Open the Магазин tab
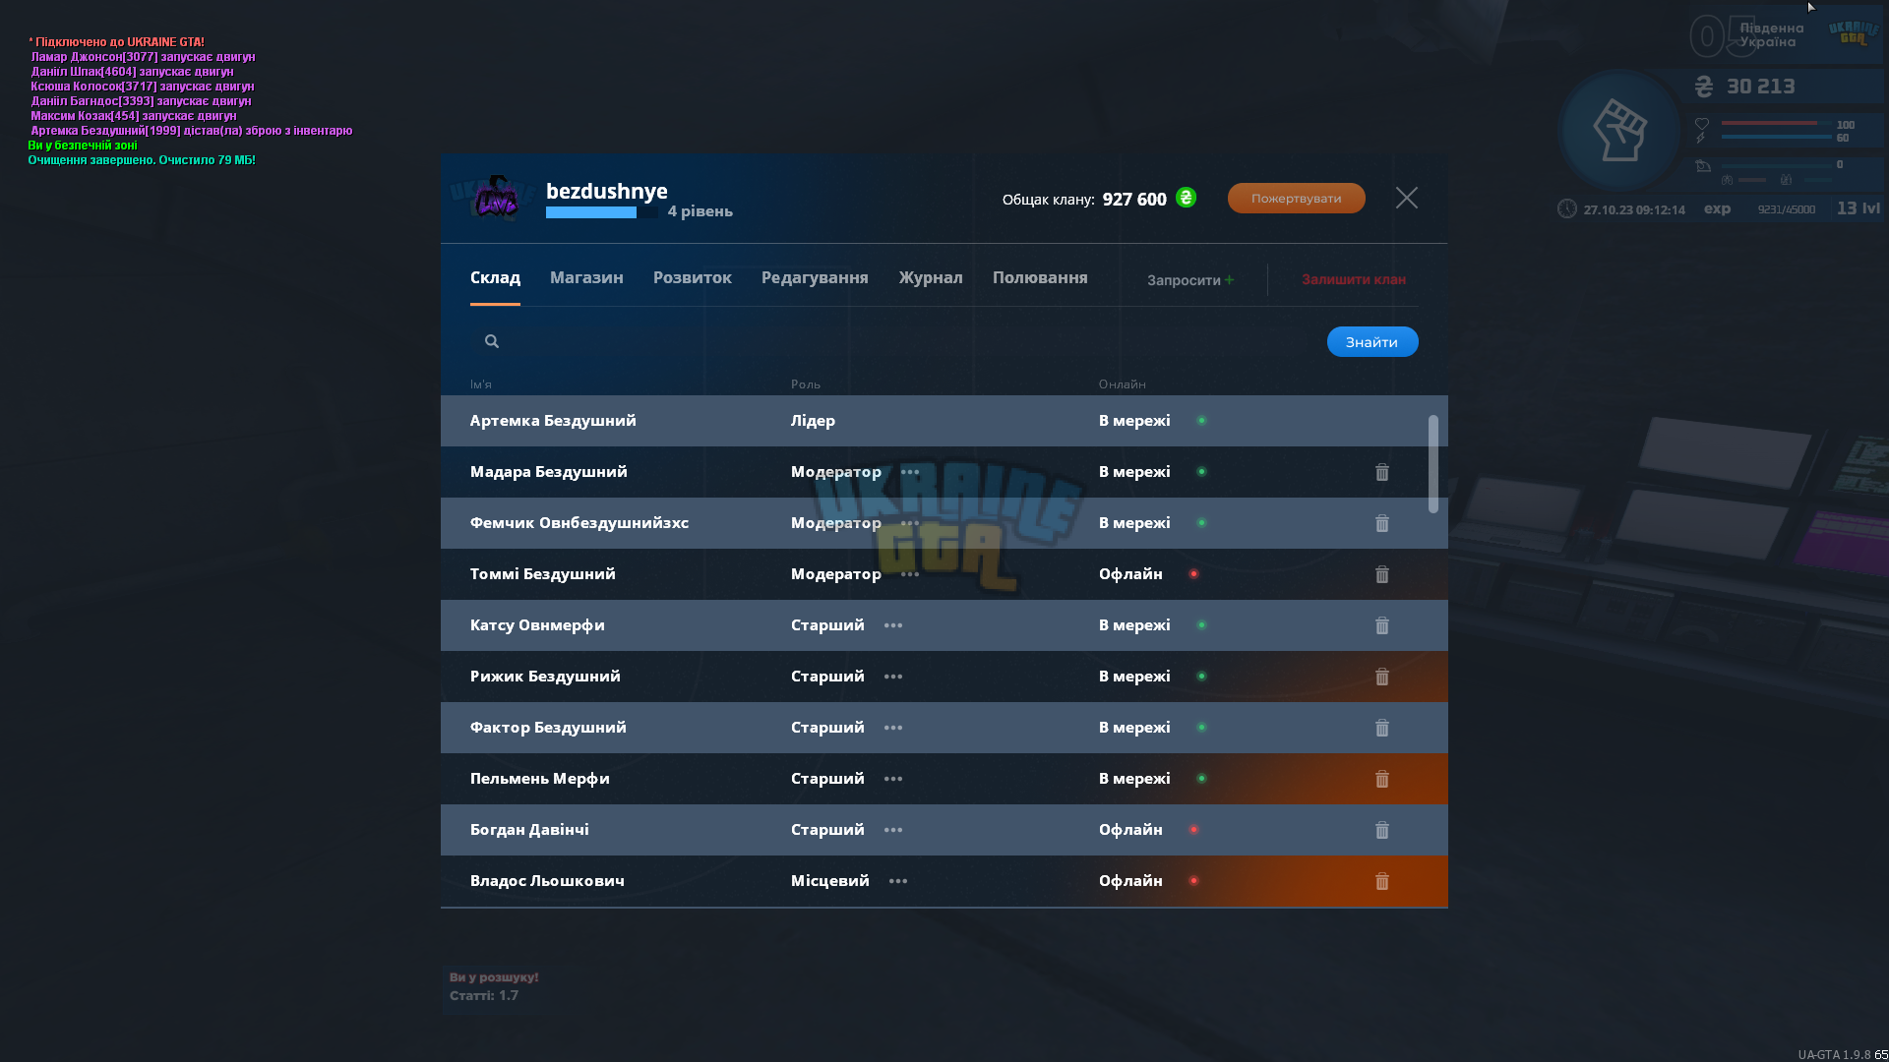 click(586, 277)
